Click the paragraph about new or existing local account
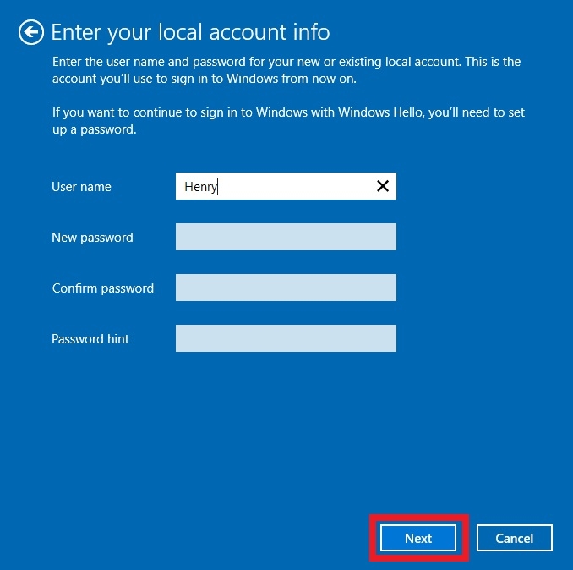 pos(286,70)
